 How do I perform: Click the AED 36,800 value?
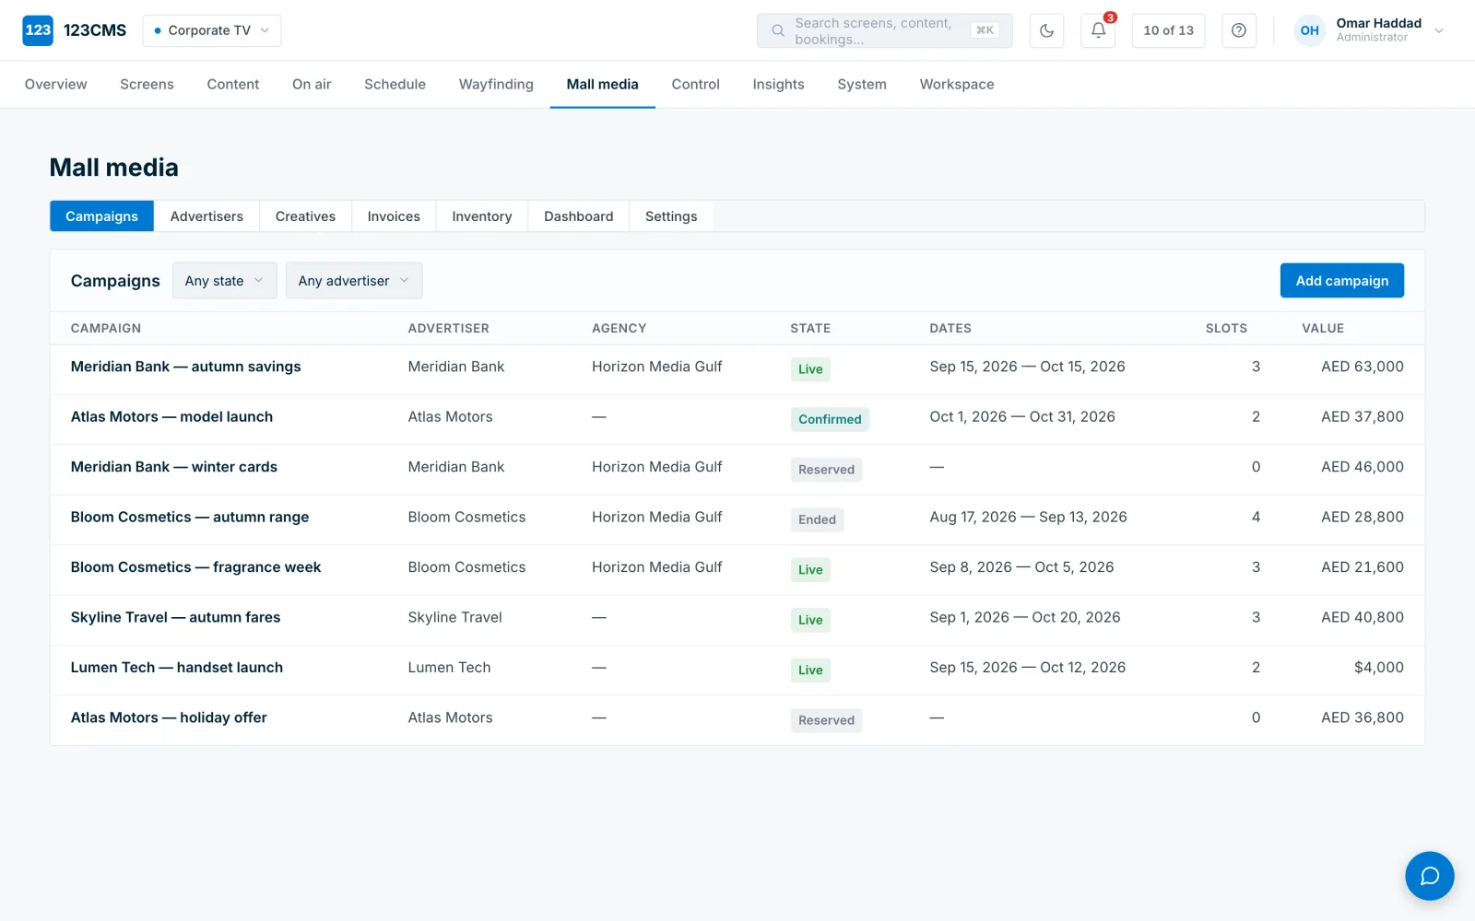(1362, 718)
